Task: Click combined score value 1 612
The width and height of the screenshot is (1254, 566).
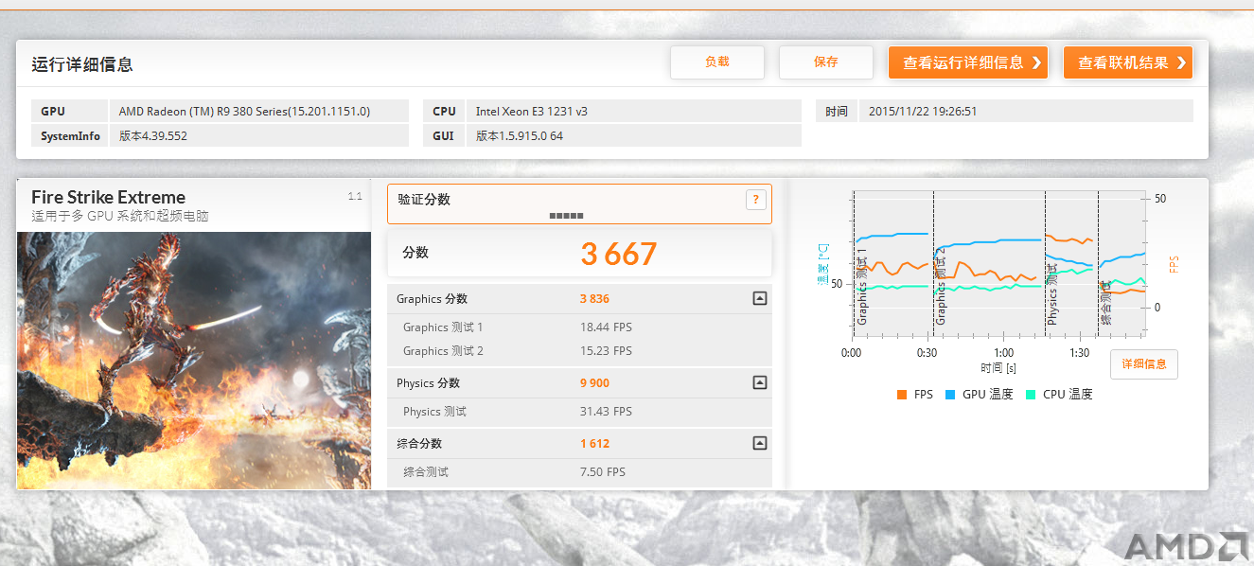Action: 594,444
